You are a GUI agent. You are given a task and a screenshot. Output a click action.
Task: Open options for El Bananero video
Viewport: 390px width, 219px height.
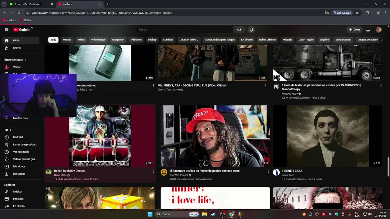coord(268,171)
